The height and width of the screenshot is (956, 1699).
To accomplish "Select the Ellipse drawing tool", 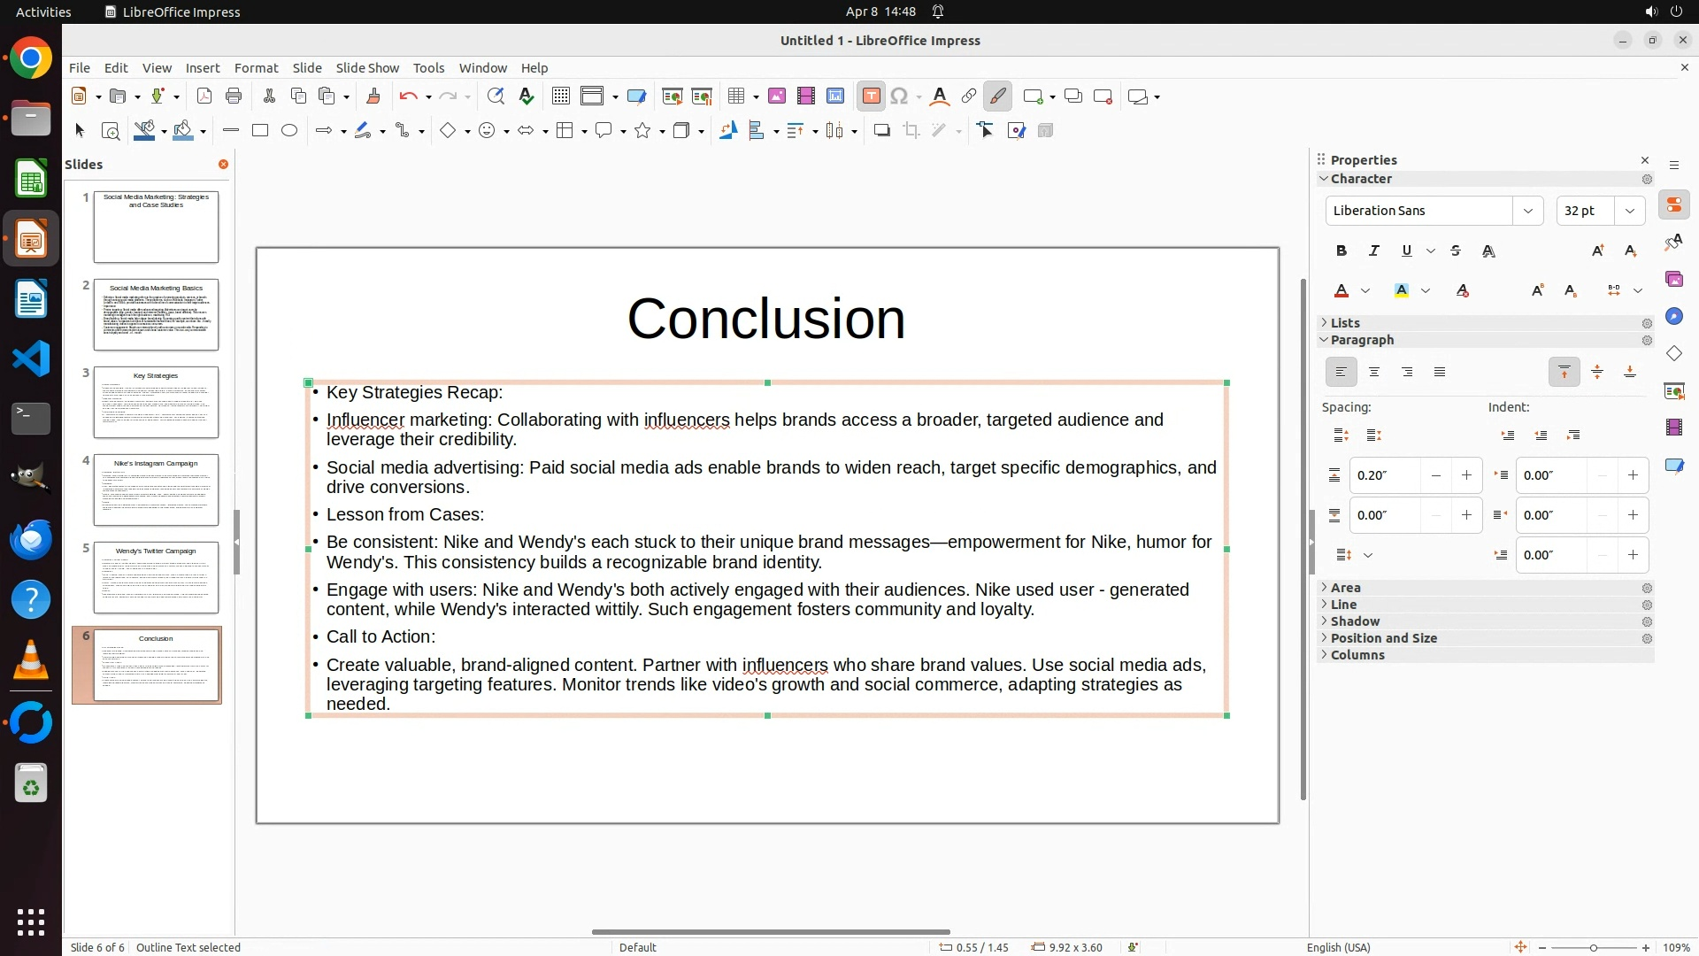I will coord(289,131).
